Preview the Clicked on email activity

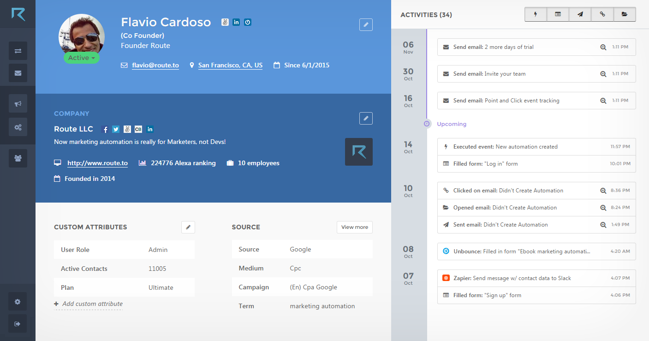603,191
